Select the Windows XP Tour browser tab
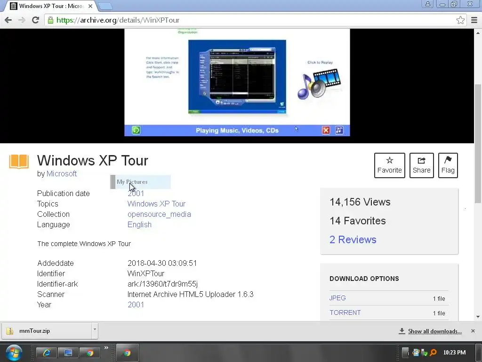The width and height of the screenshot is (482, 362). (x=51, y=6)
